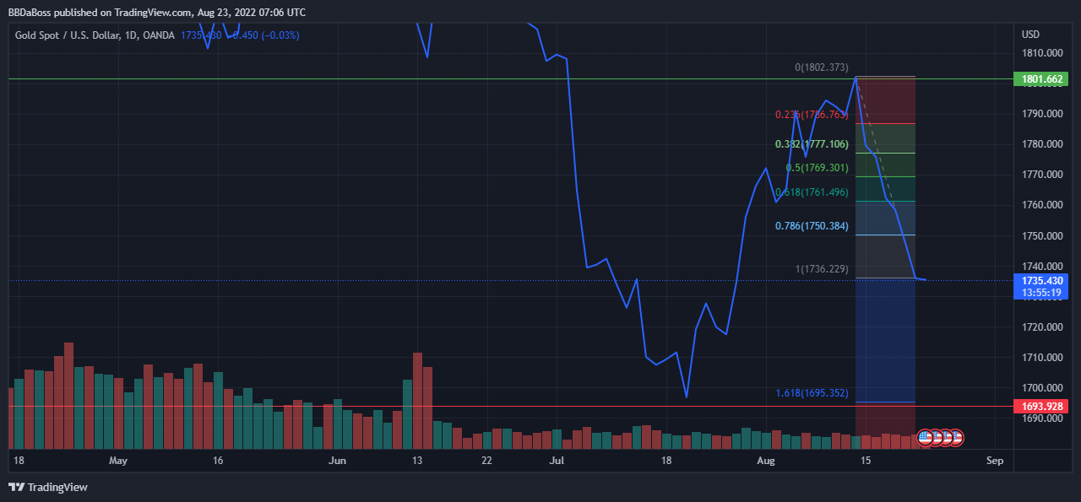The image size is (1081, 502).
Task: Click the 1770.000 price axis value
Action: pyautogui.click(x=1042, y=175)
